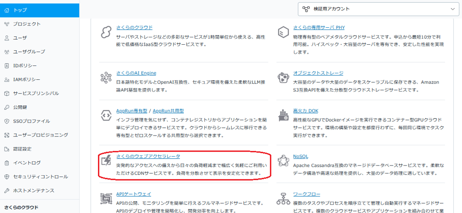The width and height of the screenshot is (462, 213).
Task: Open the オブジェクトストレージ link
Action: tap(318, 73)
